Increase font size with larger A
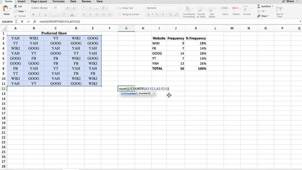The image size is (302, 170). point(68,8)
